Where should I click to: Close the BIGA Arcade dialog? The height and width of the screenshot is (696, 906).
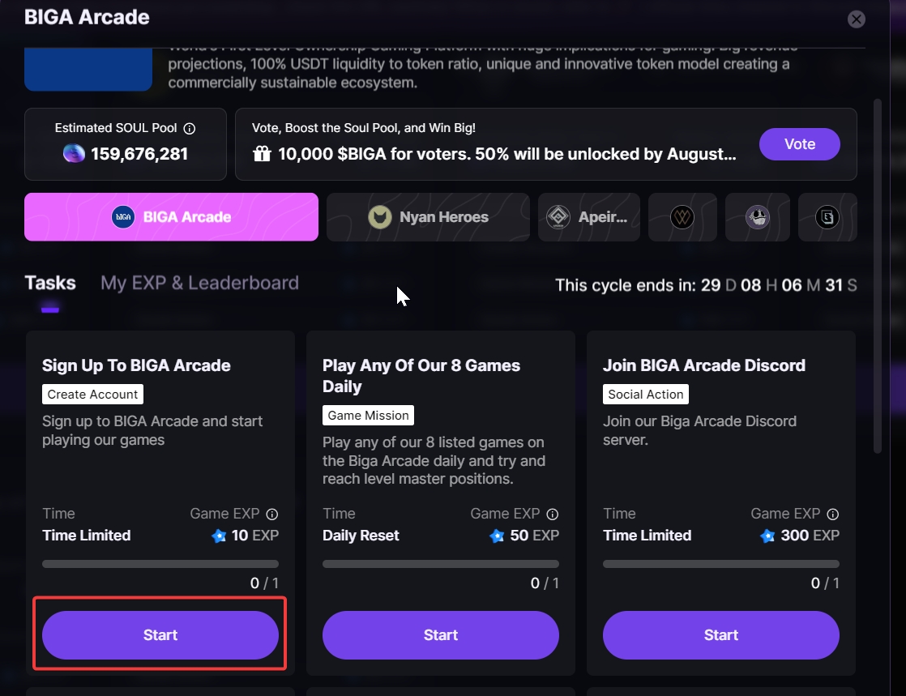(x=856, y=19)
